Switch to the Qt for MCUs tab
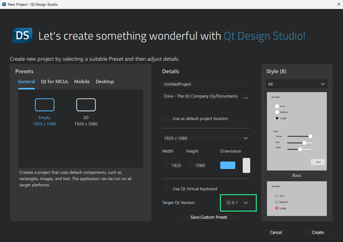343x242 pixels. coord(55,82)
